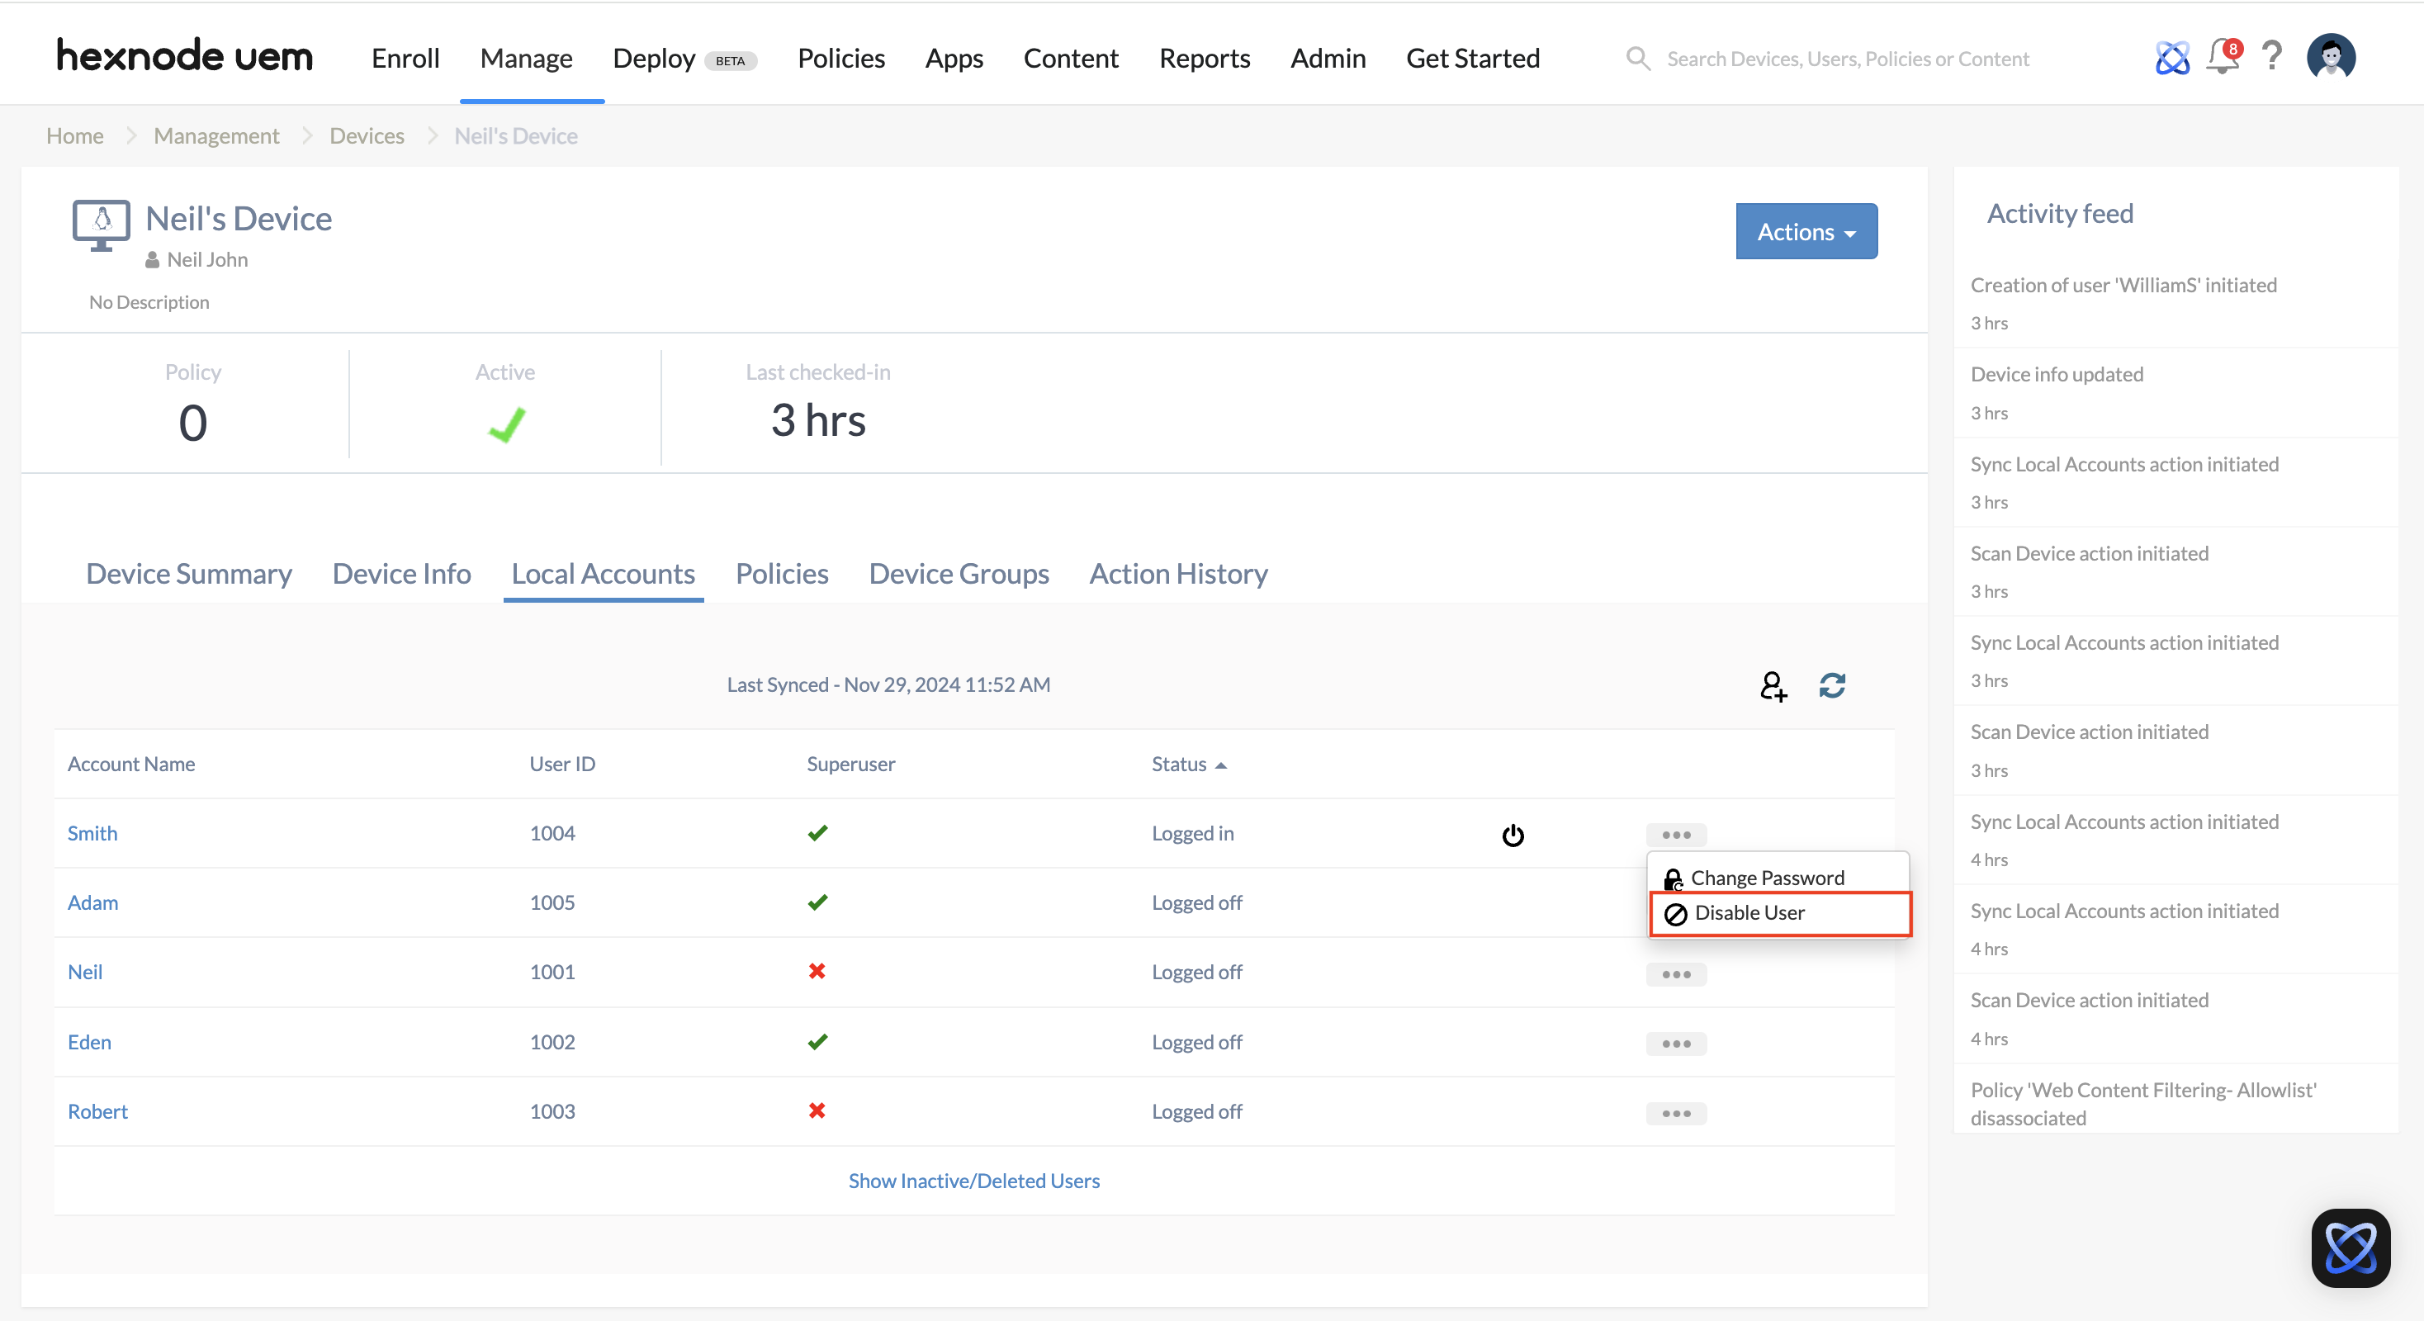Open the more options dots for Eden
This screenshot has width=2424, height=1321.
pos(1676,1044)
